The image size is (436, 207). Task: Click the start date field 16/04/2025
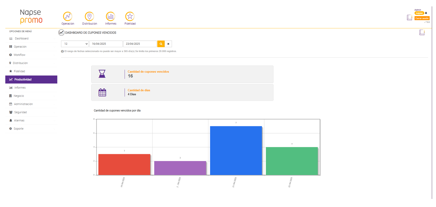pyautogui.click(x=106, y=44)
